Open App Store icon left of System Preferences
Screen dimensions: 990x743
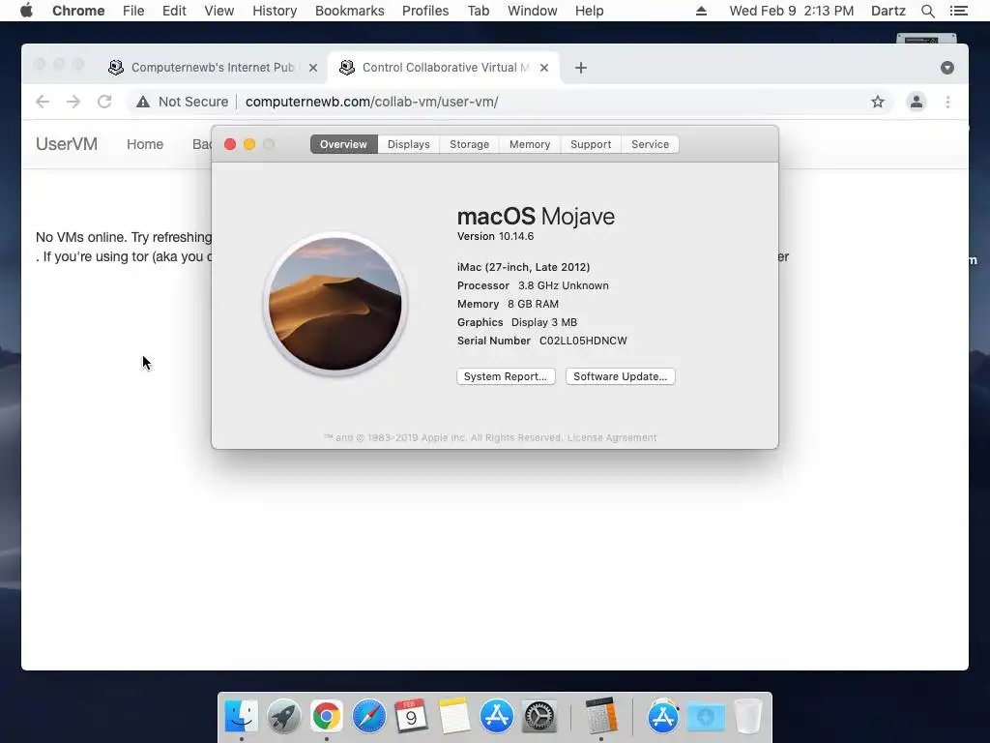(x=496, y=717)
